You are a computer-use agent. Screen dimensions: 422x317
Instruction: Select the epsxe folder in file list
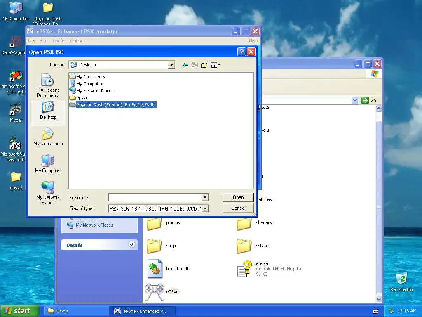click(79, 97)
